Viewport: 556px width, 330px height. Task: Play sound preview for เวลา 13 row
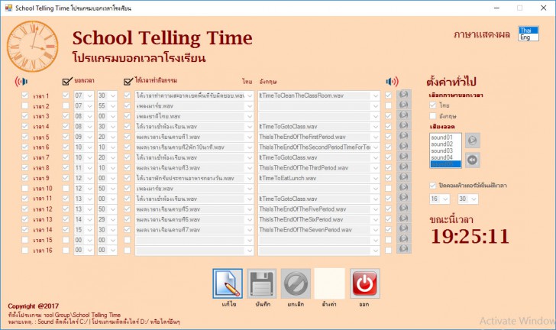403,218
